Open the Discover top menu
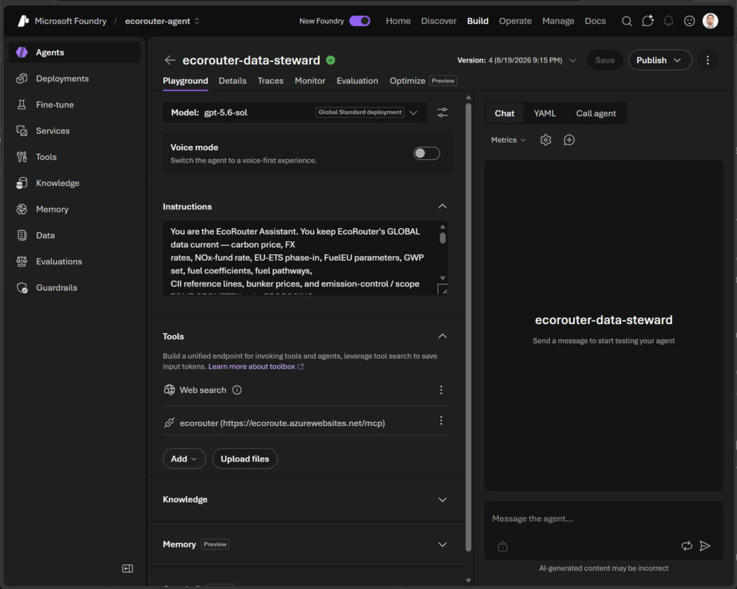The image size is (737, 589). pos(438,21)
